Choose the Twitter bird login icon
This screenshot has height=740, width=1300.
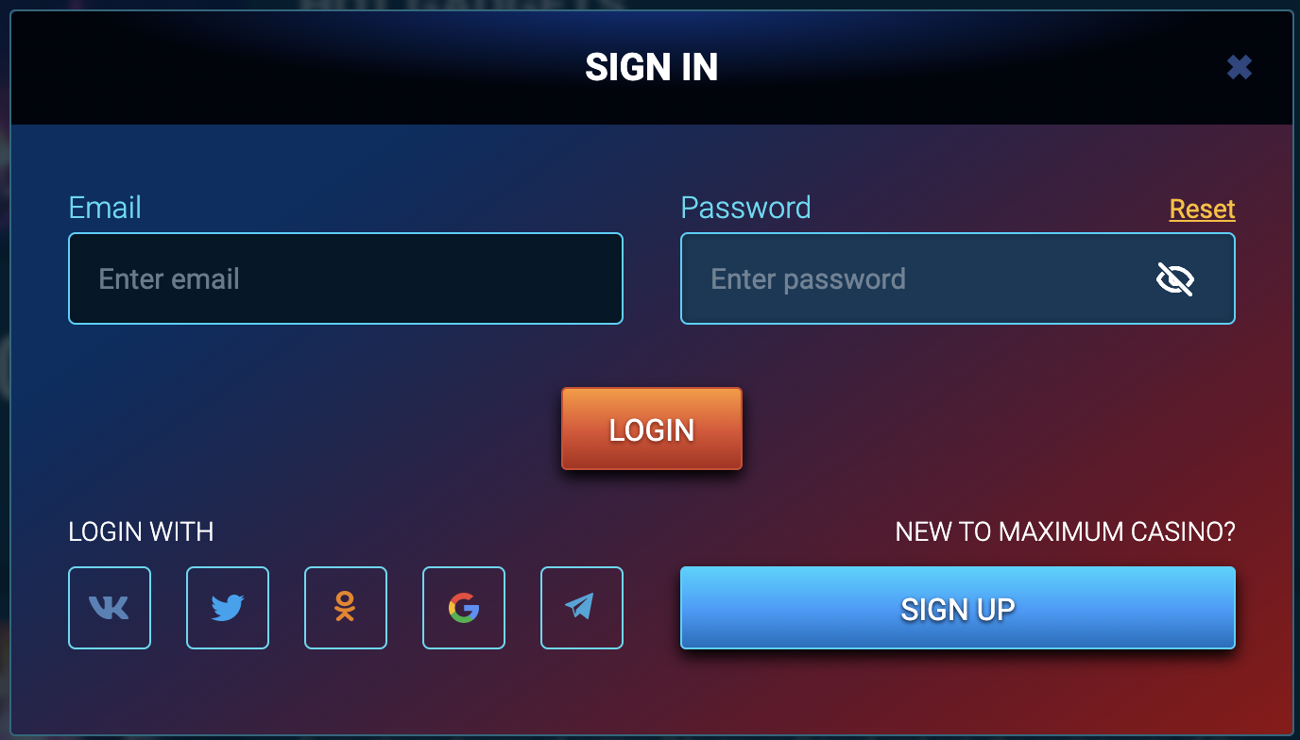(x=228, y=608)
